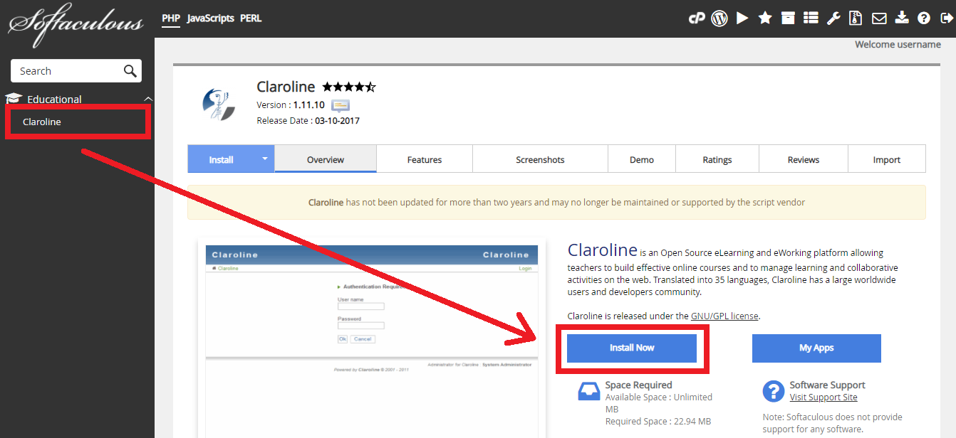Open the categories list icon in the toolbar
Viewport: 956px width, 438px height.
[x=811, y=18]
